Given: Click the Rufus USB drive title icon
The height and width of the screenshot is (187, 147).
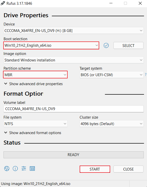Looking at the screenshot, I should coord(3,3).
